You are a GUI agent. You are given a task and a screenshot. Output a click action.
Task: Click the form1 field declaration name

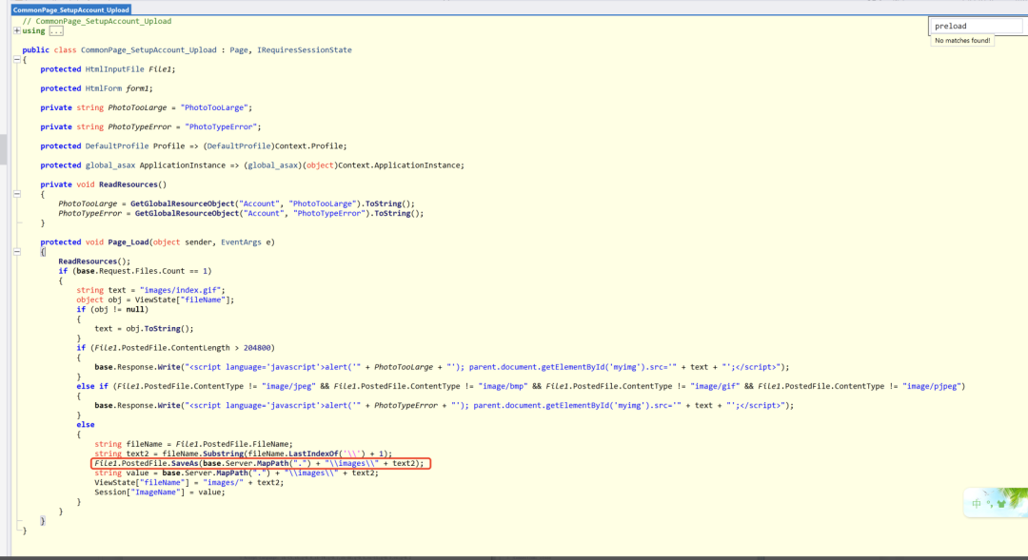(138, 88)
